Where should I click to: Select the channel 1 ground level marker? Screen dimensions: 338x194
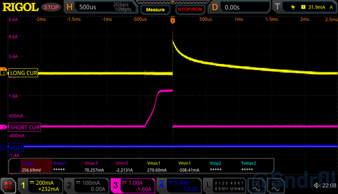point(3,73)
